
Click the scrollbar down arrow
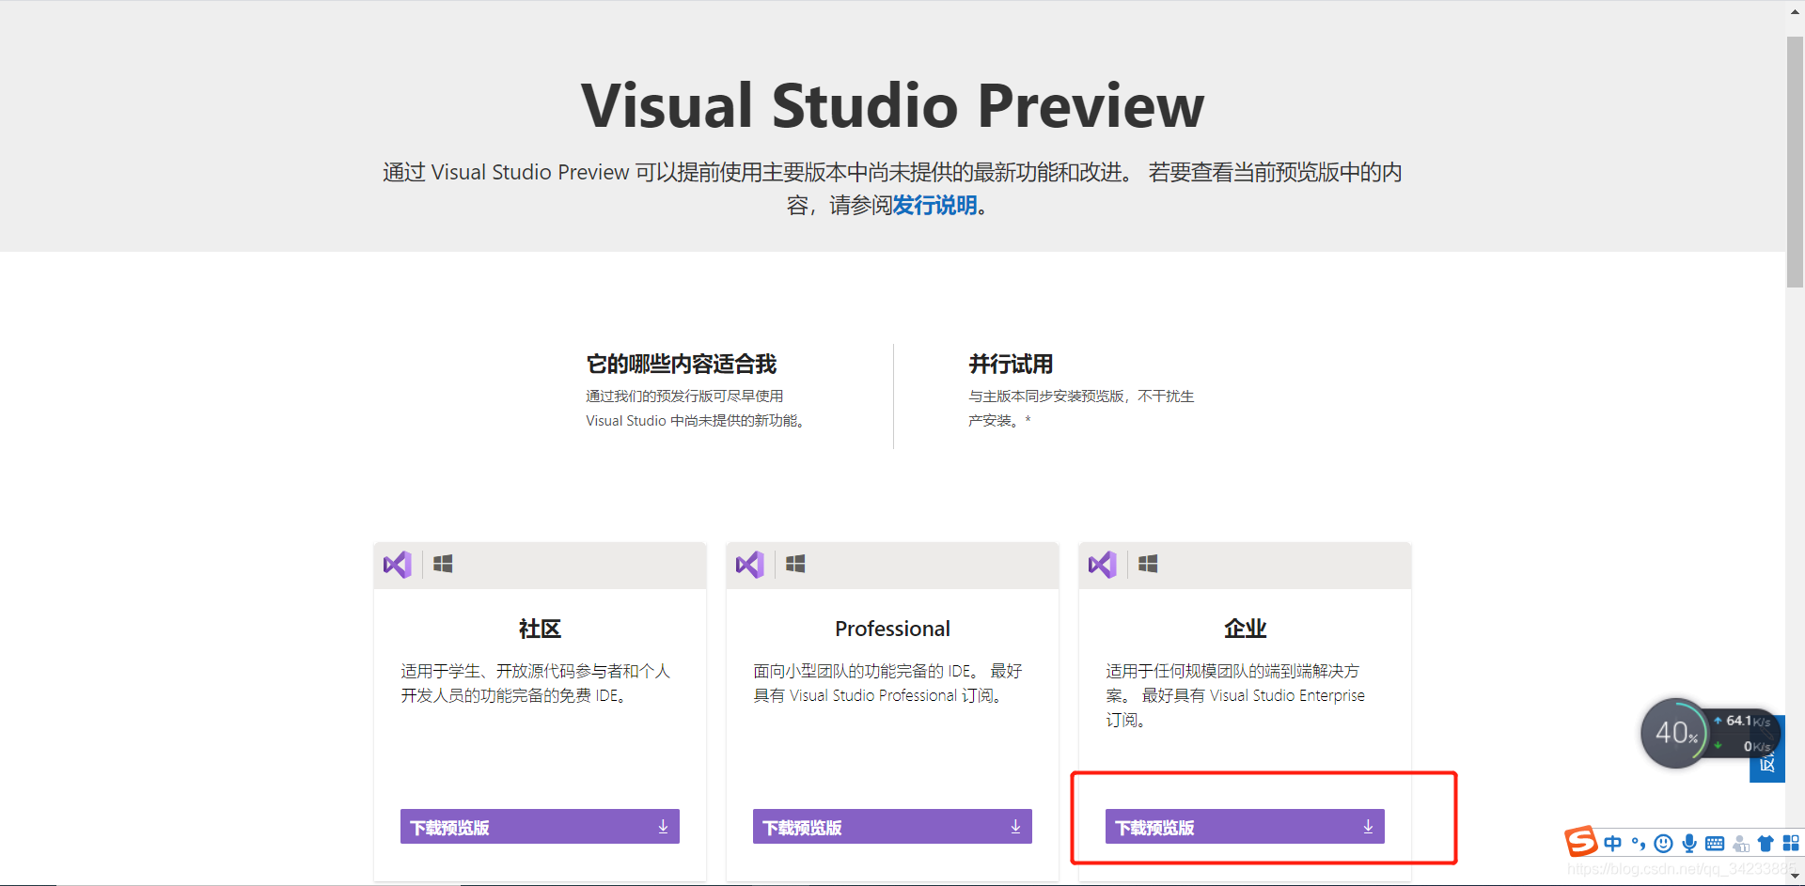pyautogui.click(x=1795, y=877)
